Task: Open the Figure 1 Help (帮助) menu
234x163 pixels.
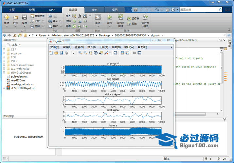Action: point(142,47)
